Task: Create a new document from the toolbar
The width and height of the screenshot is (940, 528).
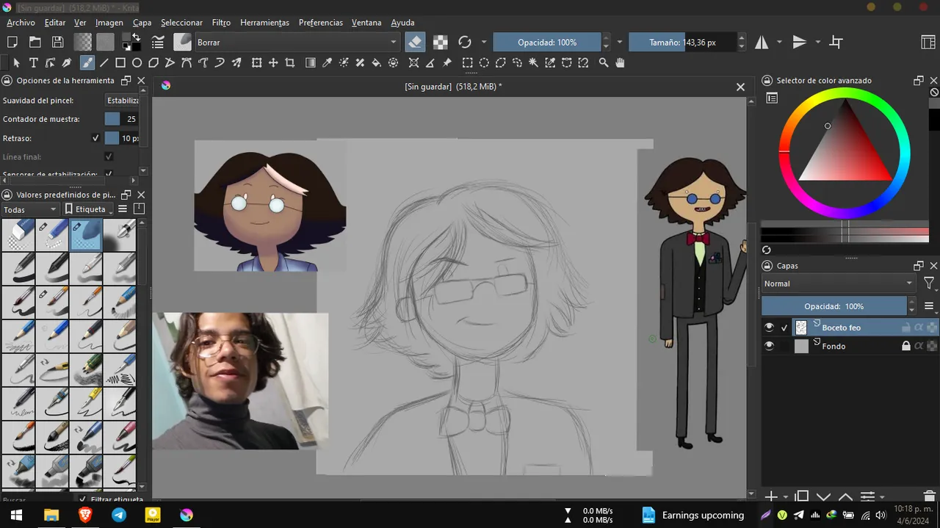Action: pos(12,43)
